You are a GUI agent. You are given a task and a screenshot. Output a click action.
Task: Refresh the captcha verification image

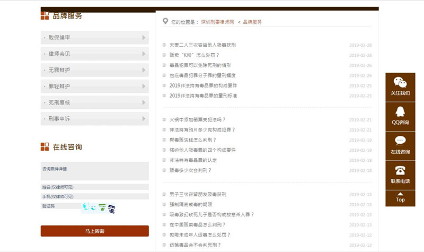[x=99, y=207]
